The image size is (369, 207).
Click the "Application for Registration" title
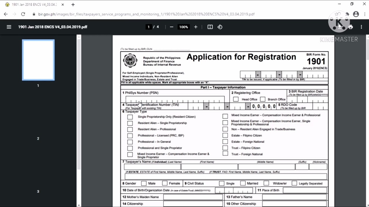point(241,57)
